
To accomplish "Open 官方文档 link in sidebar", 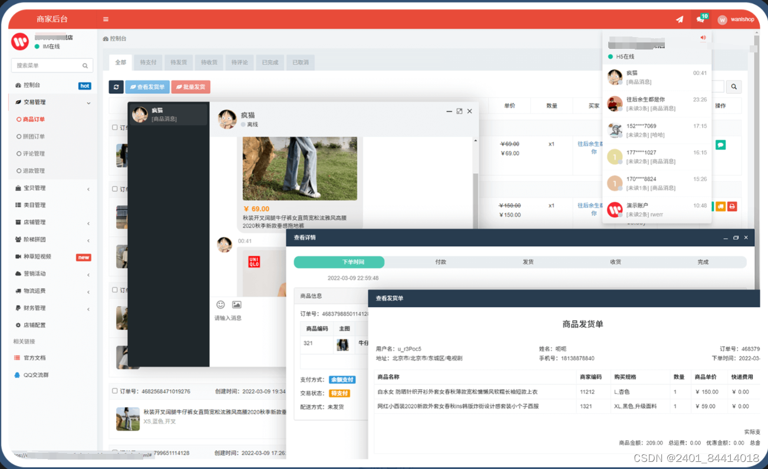I will [x=34, y=358].
